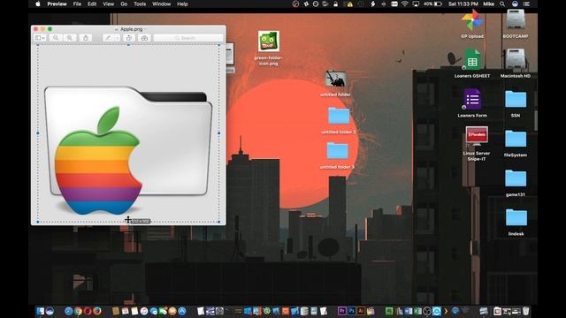This screenshot has width=566, height=318.
Task: Open the Preview application menu
Action: (x=57, y=4)
